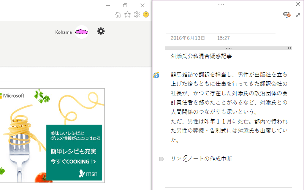Open Favorites star icon in browser
The height and width of the screenshot is (190, 304).
pos(127,14)
